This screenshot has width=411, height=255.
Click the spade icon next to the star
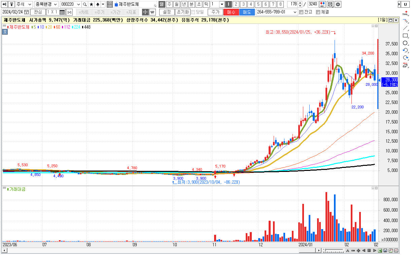(98, 4)
